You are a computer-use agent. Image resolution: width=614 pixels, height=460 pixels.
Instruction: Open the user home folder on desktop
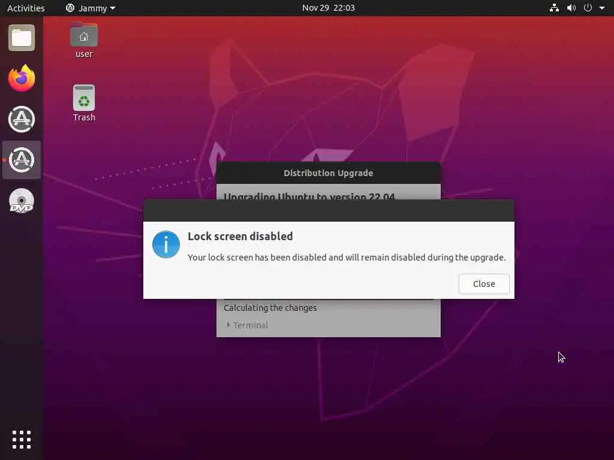click(x=84, y=41)
